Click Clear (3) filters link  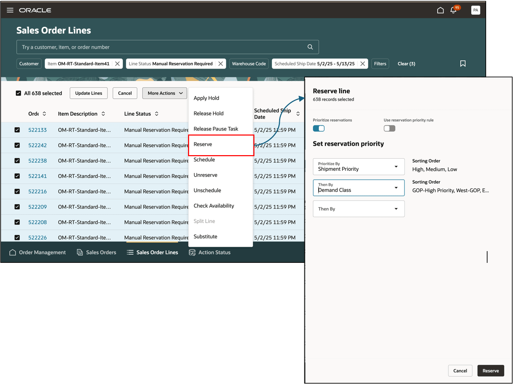tap(406, 64)
